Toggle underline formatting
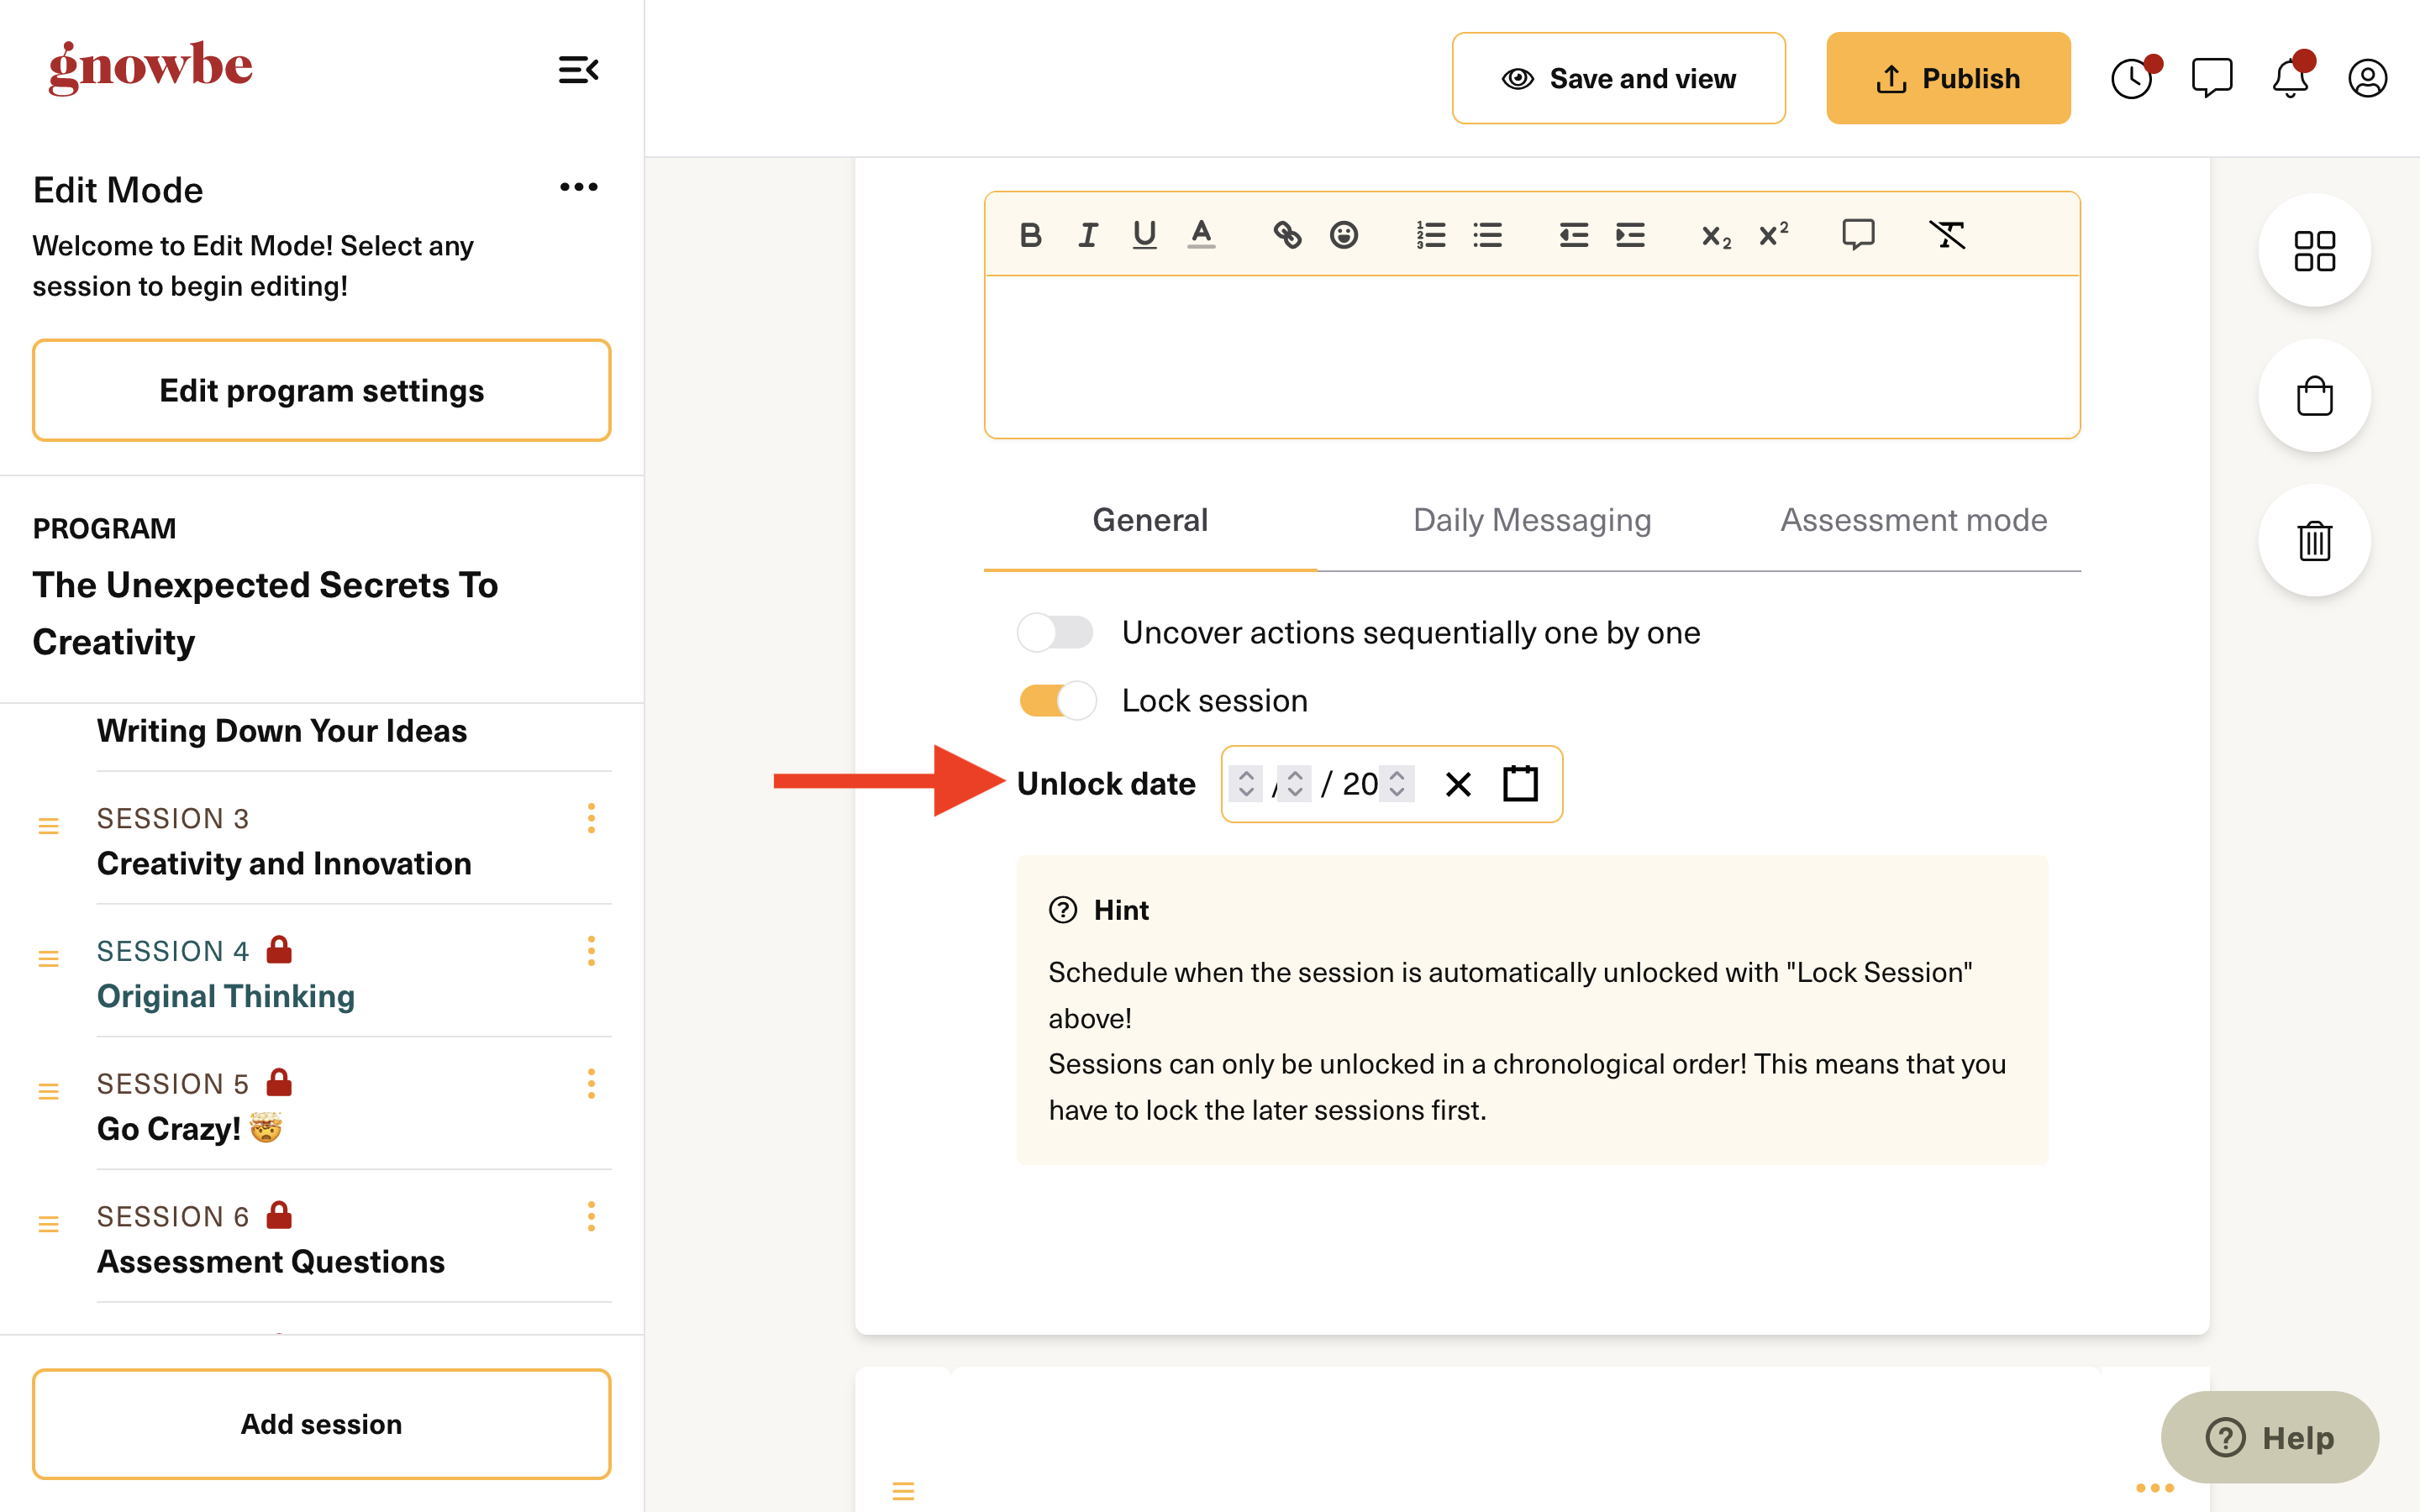 pyautogui.click(x=1144, y=235)
